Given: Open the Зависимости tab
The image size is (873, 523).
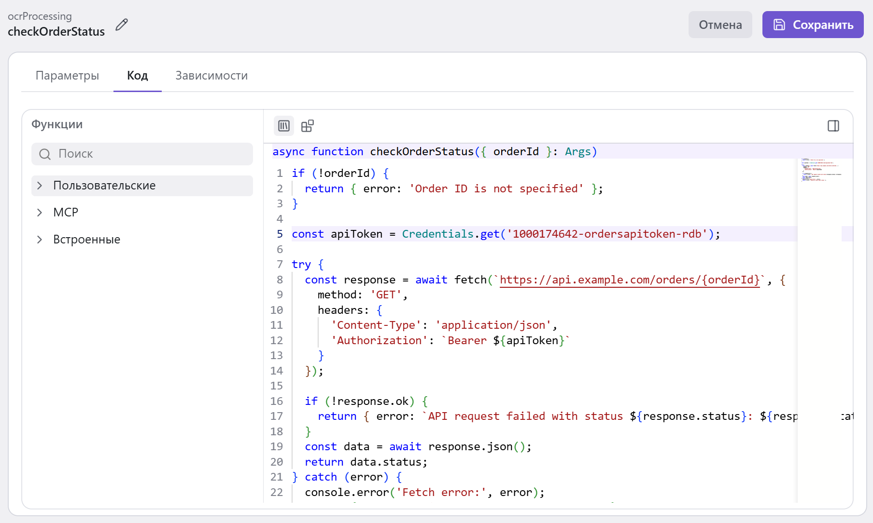Looking at the screenshot, I should [211, 76].
